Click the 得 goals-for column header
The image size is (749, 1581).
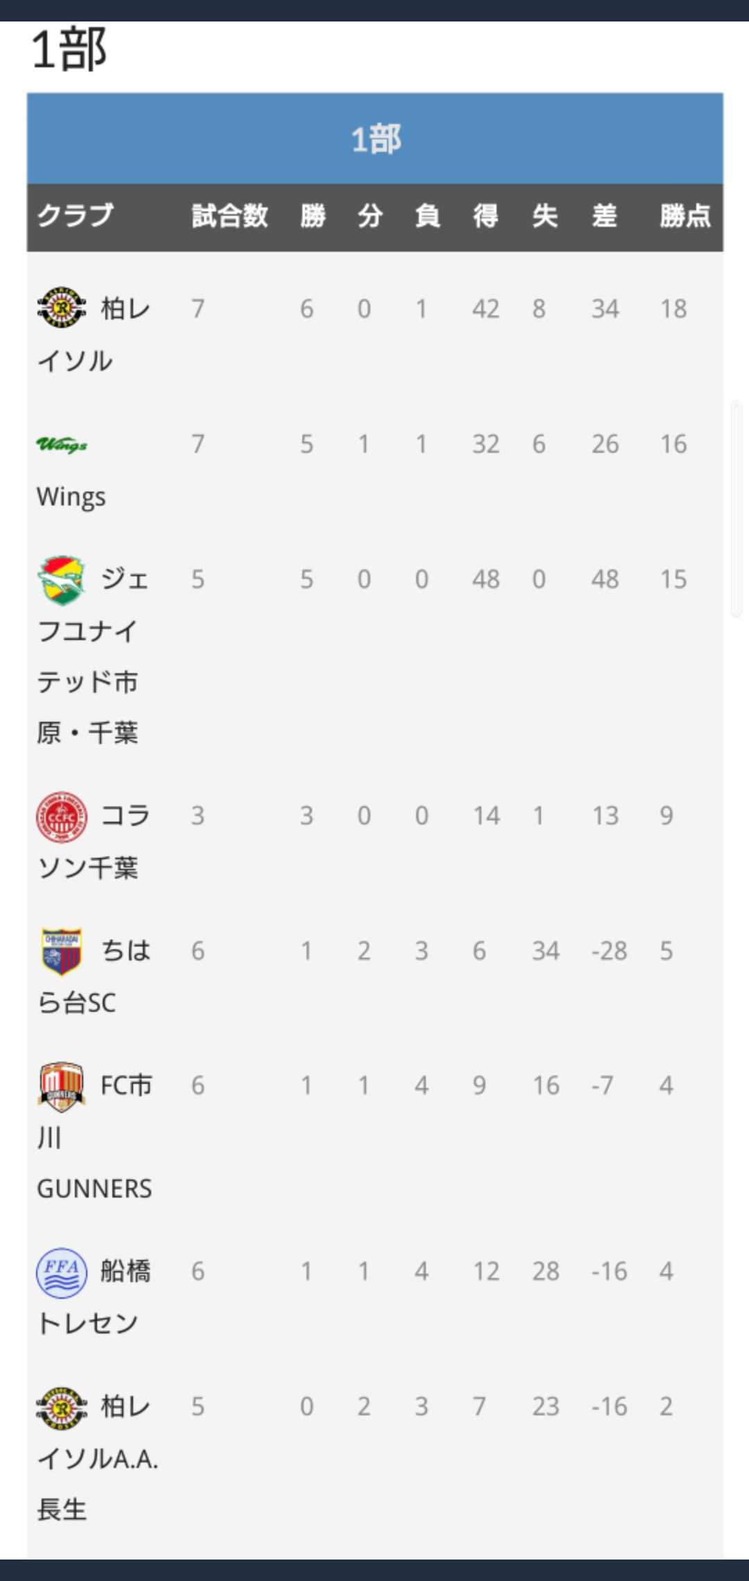pos(485,216)
